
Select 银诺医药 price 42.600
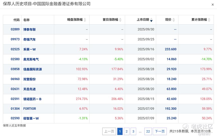point(172,99)
